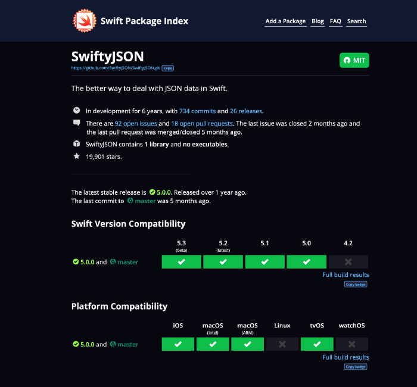Click the speech bubble icon beside open issues
Screen dimensions: 417x387
pyautogui.click(x=76, y=123)
